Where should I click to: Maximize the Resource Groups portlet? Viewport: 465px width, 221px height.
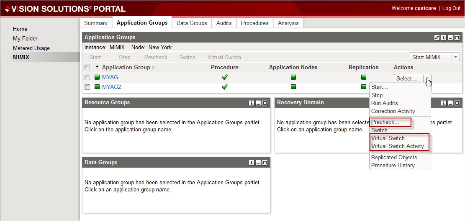point(265,103)
